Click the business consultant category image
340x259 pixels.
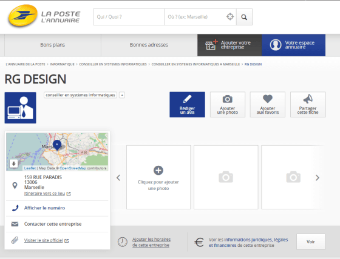[21, 108]
